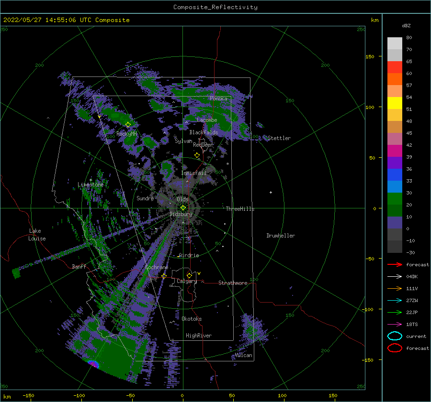Click the Airdrie town label
This screenshot has width=431, height=402.
[x=189, y=255]
